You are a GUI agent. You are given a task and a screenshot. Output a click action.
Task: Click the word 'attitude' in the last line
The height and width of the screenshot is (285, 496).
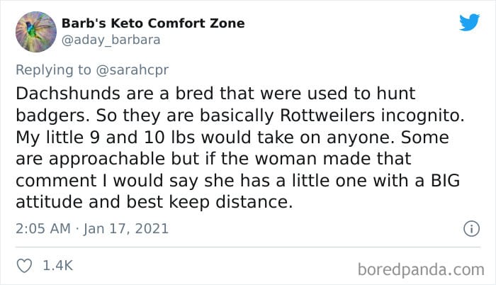(x=49, y=202)
